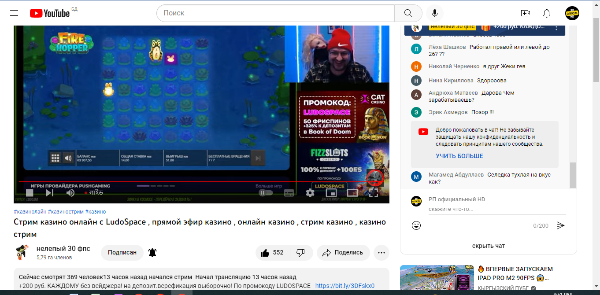
Task: Click скрыть чат to hide chat
Action: click(489, 246)
